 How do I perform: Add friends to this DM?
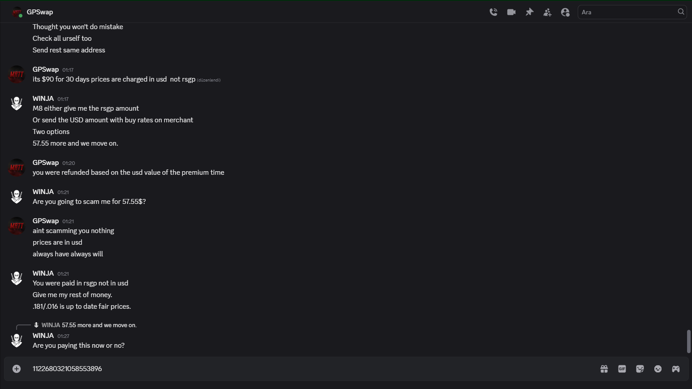(x=547, y=12)
